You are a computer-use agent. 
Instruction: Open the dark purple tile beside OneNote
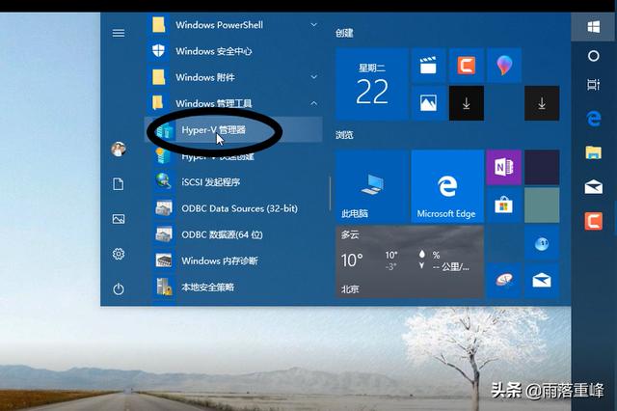pyautogui.click(x=542, y=167)
